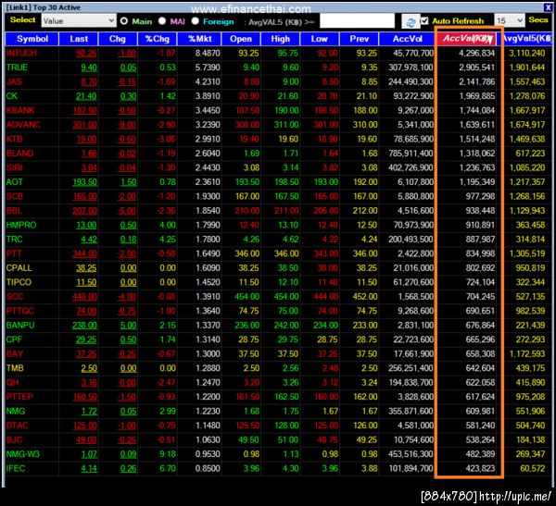Open the refresh seconds dropdown
Screen dimensions: 556x506
point(510,21)
